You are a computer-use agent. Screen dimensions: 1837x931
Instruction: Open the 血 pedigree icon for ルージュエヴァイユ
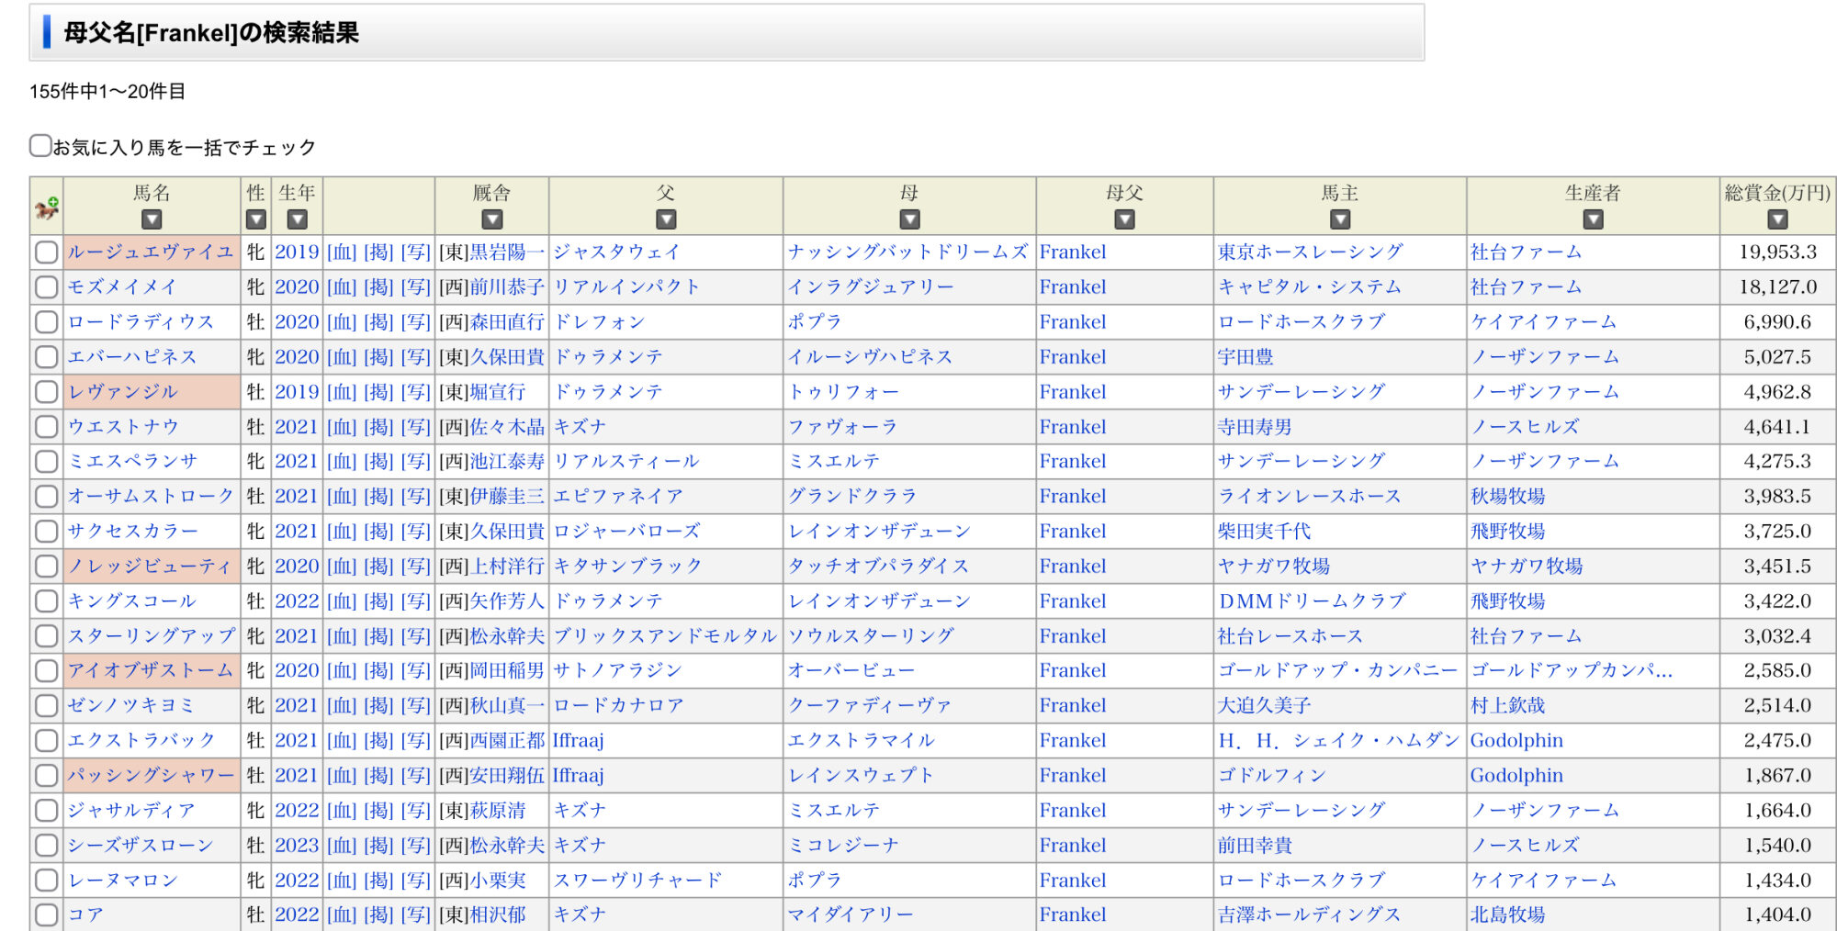coord(342,252)
